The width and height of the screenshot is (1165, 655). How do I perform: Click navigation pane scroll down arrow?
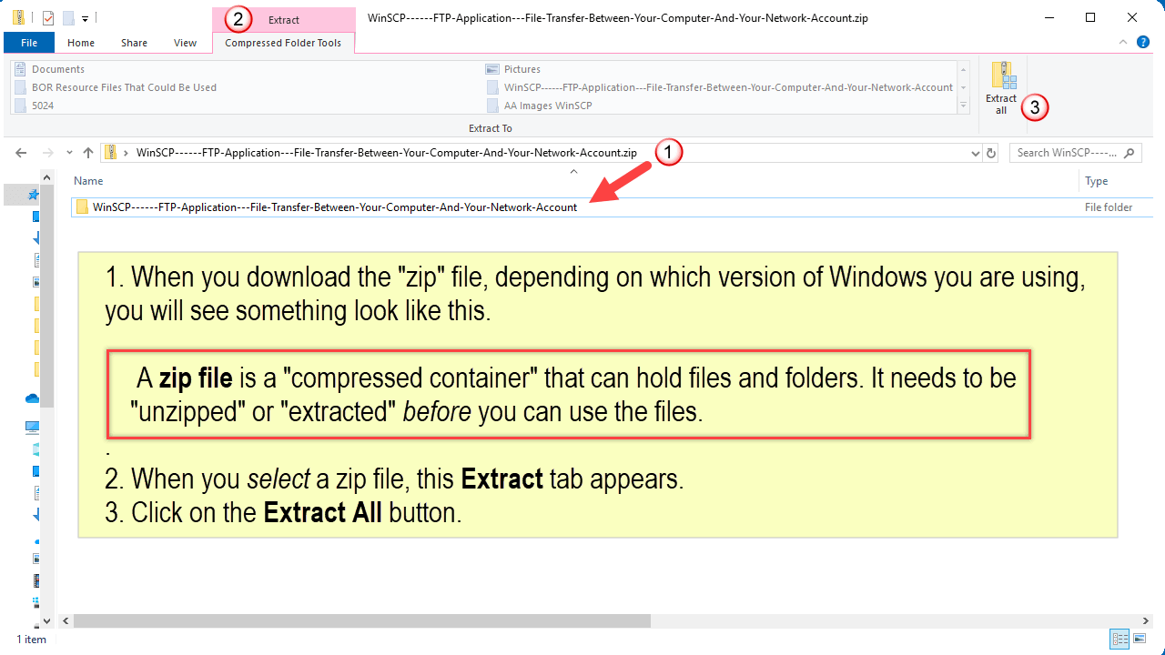(x=48, y=620)
